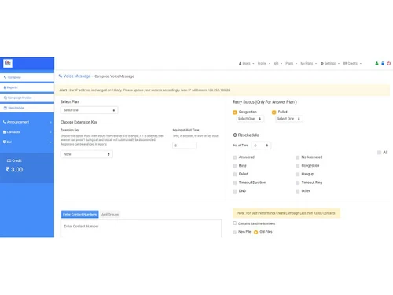The image size is (393, 295).
Task: Check the Congestion reschedule checkbox
Action: pos(297,166)
